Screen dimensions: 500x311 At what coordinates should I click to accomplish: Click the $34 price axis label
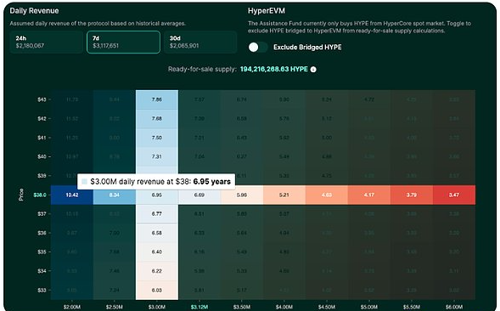[42, 271]
